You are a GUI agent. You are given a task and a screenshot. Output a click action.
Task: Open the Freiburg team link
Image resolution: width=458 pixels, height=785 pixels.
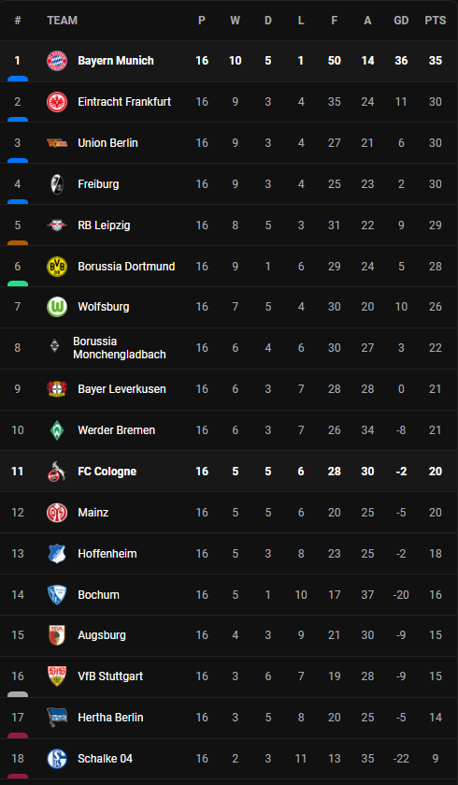[x=98, y=184]
